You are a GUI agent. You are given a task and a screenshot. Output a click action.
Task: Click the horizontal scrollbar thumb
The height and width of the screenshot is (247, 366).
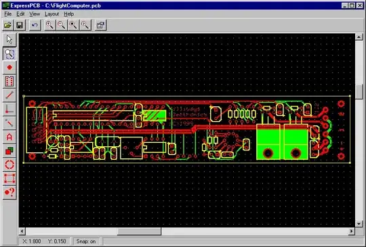pyautogui.click(x=139, y=231)
